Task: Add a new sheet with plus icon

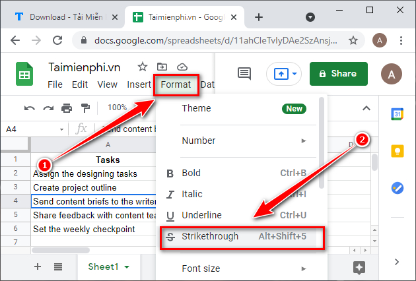Action: (38, 266)
